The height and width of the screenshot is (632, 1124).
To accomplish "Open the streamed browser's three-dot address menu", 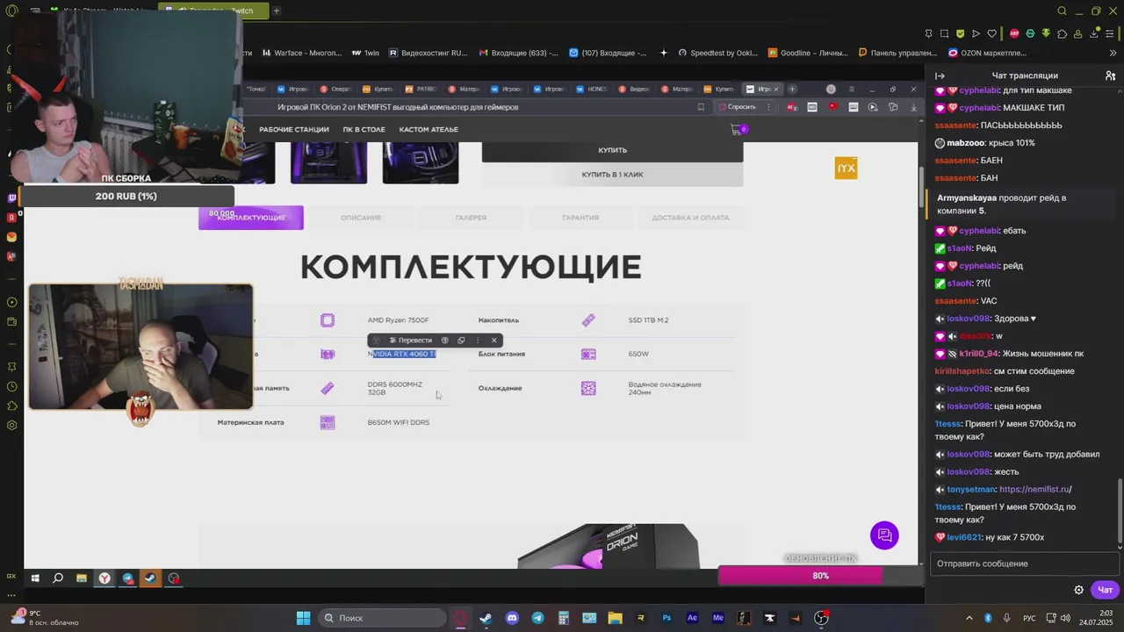I will coord(768,107).
